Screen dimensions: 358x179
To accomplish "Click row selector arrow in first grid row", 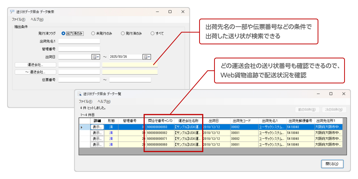I will [82, 127].
